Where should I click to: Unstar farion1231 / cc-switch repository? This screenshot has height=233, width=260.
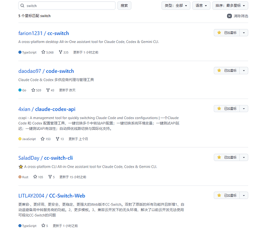pos(226,33)
